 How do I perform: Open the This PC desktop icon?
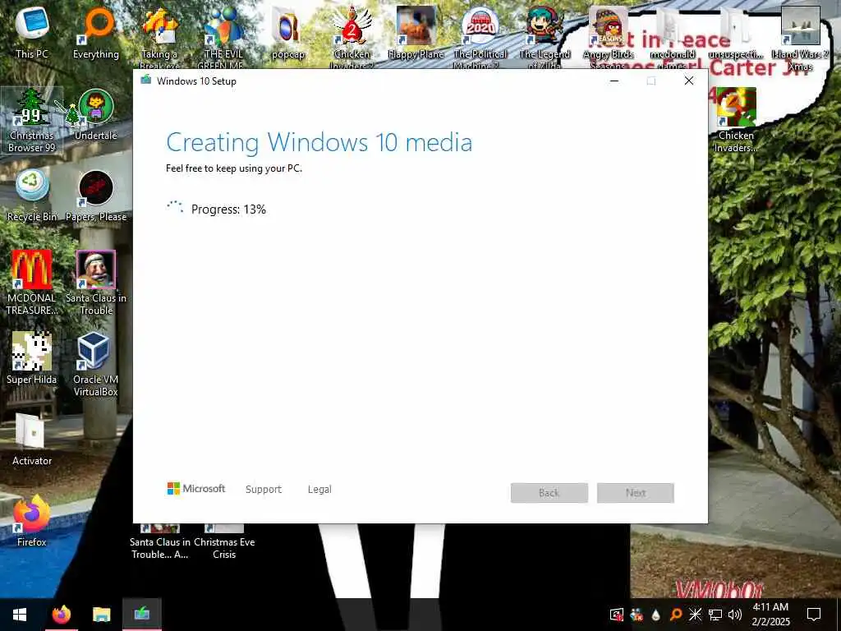point(32,32)
